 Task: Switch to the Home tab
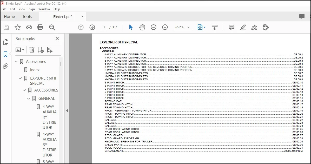click(x=9, y=16)
